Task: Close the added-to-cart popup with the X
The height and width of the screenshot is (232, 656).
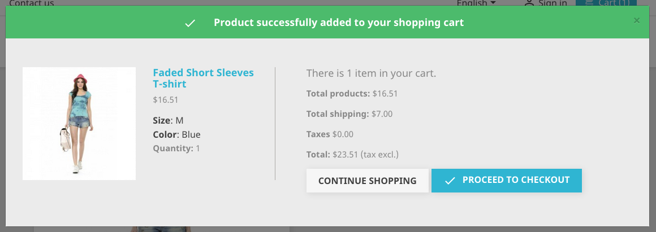Action: pyautogui.click(x=637, y=21)
